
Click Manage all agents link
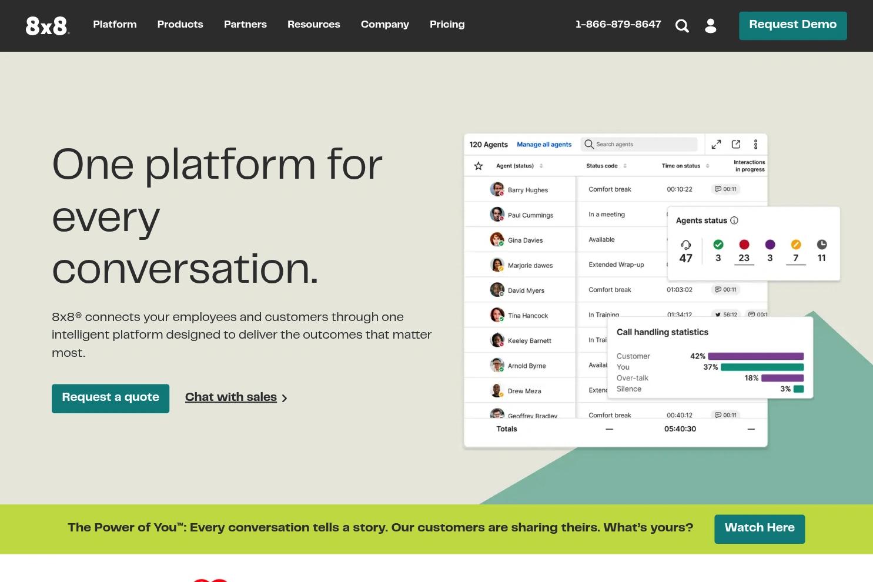[544, 145]
